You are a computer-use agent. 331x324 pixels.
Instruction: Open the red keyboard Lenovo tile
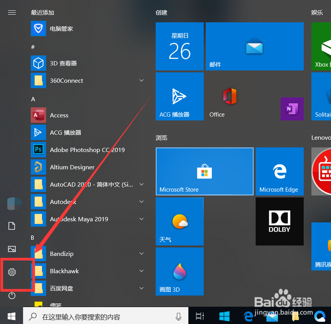(x=321, y=171)
